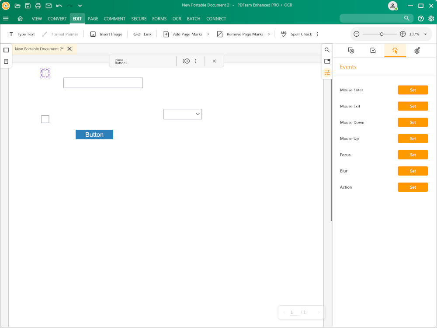Click the Name field showing Button1
The width and height of the screenshot is (437, 328).
pyautogui.click(x=143, y=61)
